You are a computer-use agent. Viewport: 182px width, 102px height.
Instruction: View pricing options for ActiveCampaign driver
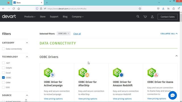tap(53, 99)
